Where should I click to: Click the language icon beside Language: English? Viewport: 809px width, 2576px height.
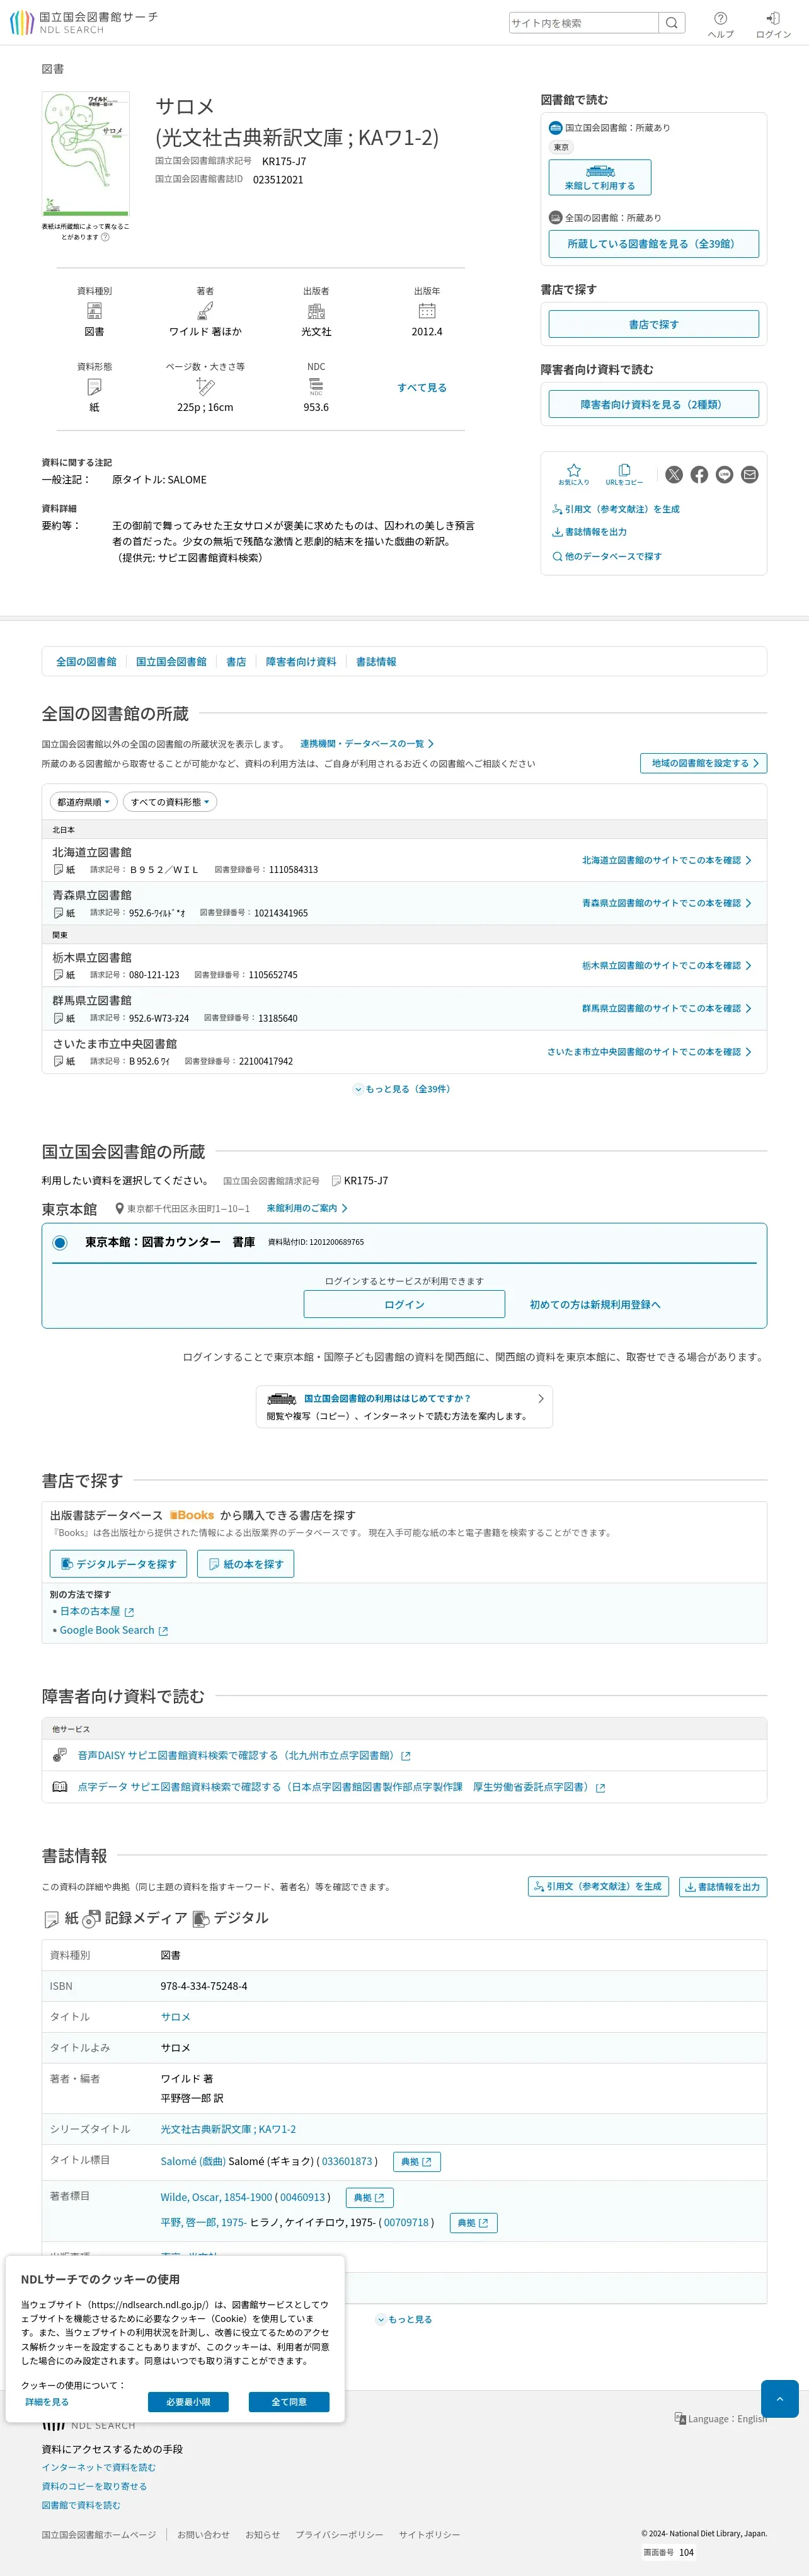coord(680,2418)
